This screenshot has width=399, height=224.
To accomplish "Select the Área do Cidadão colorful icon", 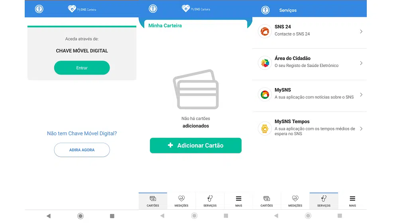I will (265, 63).
